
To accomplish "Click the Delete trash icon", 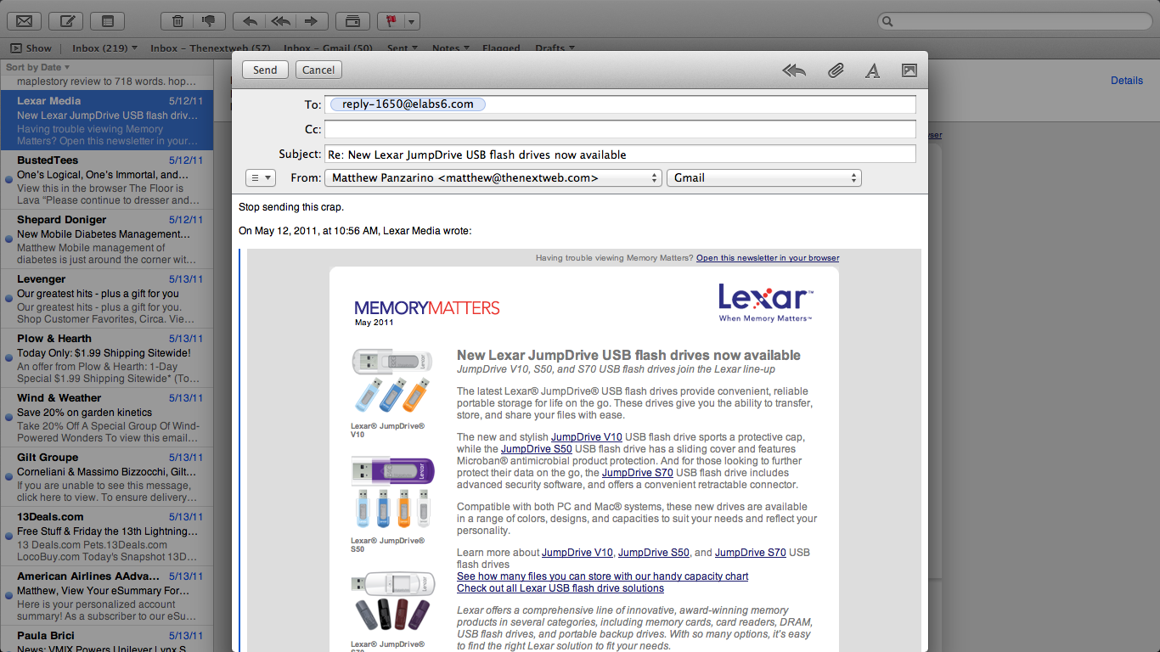I will 177,21.
